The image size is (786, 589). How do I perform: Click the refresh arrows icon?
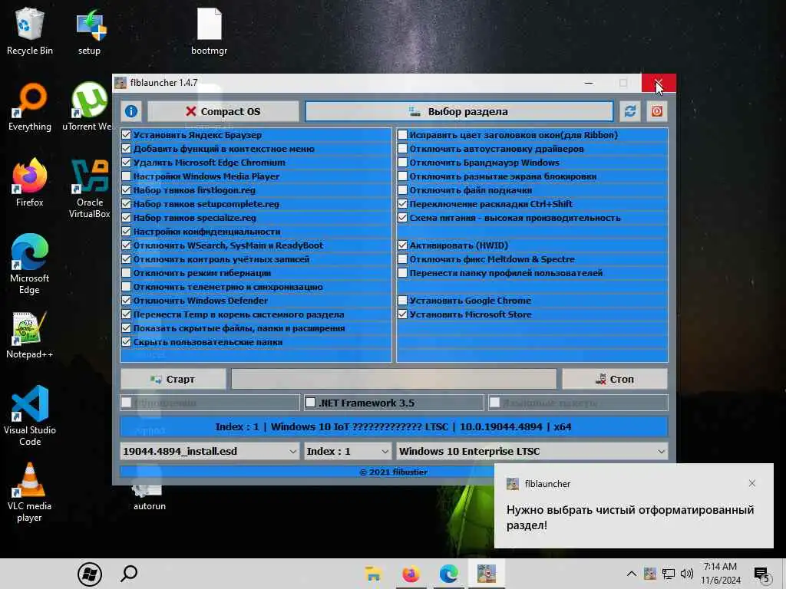(x=630, y=111)
